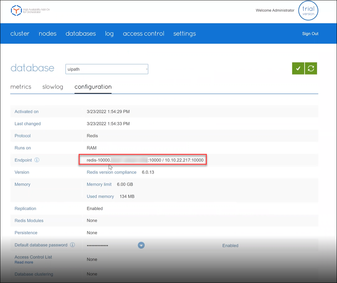Go to the nodes menu
The image size is (337, 283).
click(x=48, y=34)
